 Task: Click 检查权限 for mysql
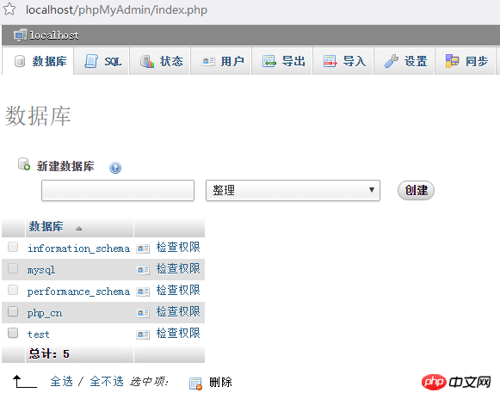178,268
